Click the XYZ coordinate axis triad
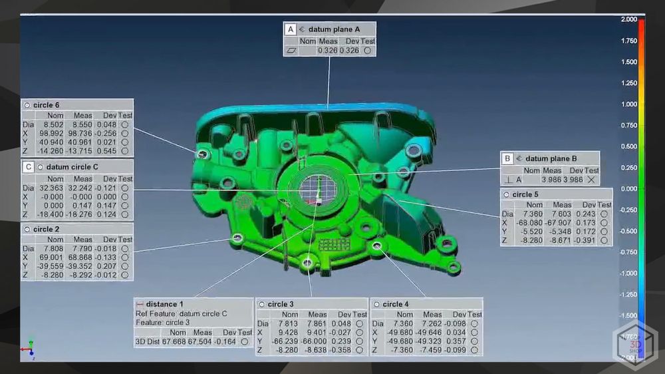665x374 pixels. tap(29, 349)
